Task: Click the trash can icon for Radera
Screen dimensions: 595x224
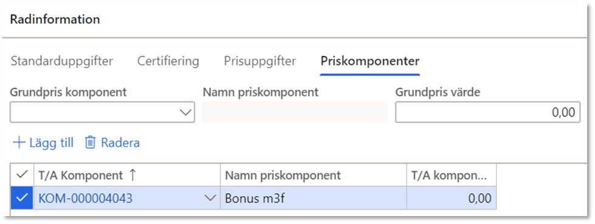Action: point(90,143)
